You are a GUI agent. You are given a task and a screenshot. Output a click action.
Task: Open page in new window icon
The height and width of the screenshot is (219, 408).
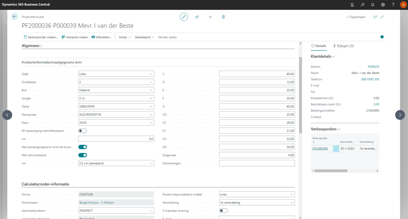coord(375,17)
